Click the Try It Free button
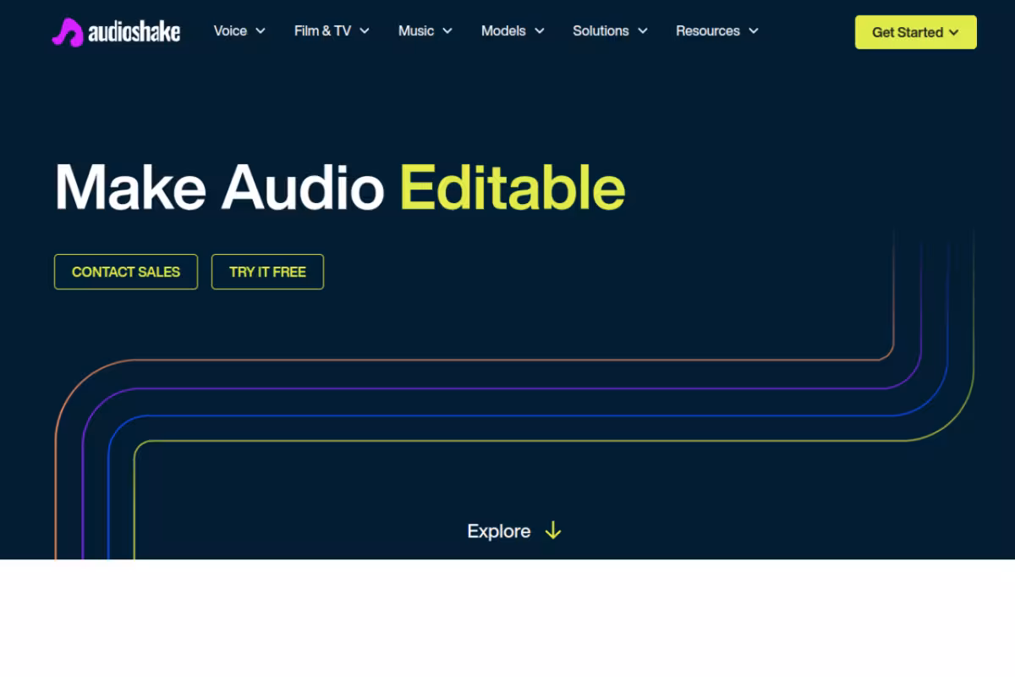 pyautogui.click(x=267, y=272)
